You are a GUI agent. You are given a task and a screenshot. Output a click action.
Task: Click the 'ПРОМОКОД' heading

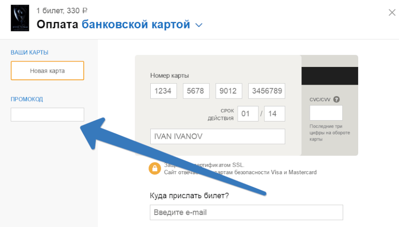[27, 99]
